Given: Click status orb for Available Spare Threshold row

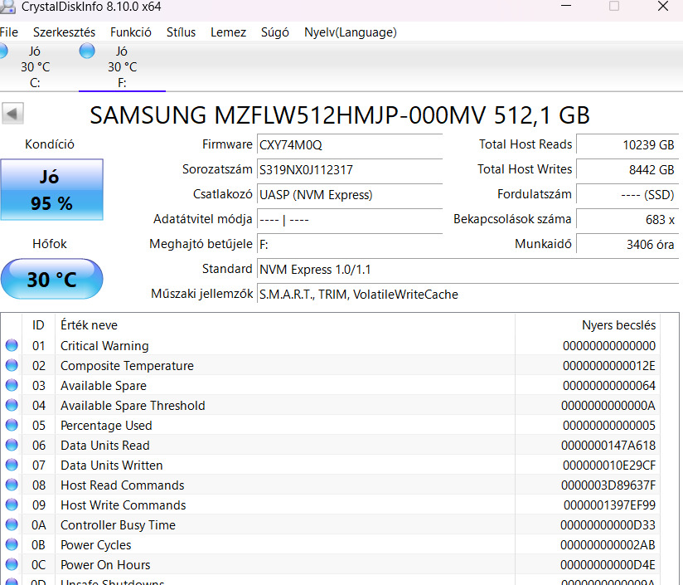Looking at the screenshot, I should point(12,406).
